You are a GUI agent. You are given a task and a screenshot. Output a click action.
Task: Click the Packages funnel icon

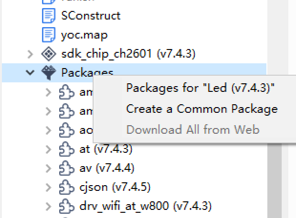tap(49, 73)
